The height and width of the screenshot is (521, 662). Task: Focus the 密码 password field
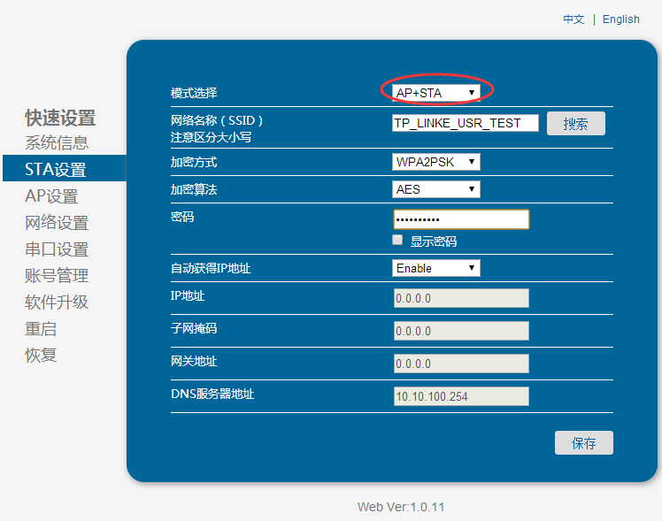[461, 219]
